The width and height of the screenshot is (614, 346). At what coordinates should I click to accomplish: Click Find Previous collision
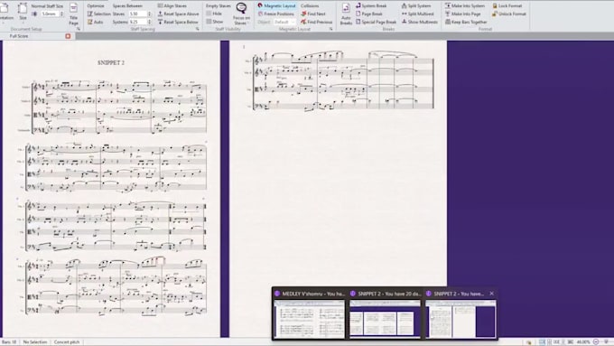coord(316,22)
